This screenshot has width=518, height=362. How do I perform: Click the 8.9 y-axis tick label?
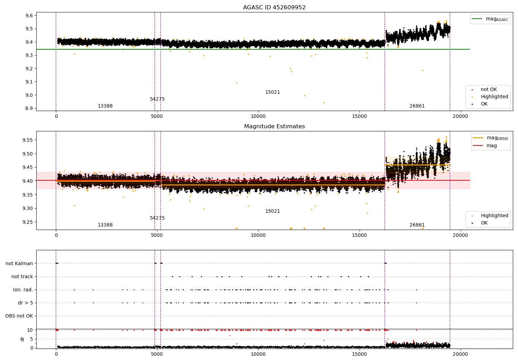click(29, 109)
